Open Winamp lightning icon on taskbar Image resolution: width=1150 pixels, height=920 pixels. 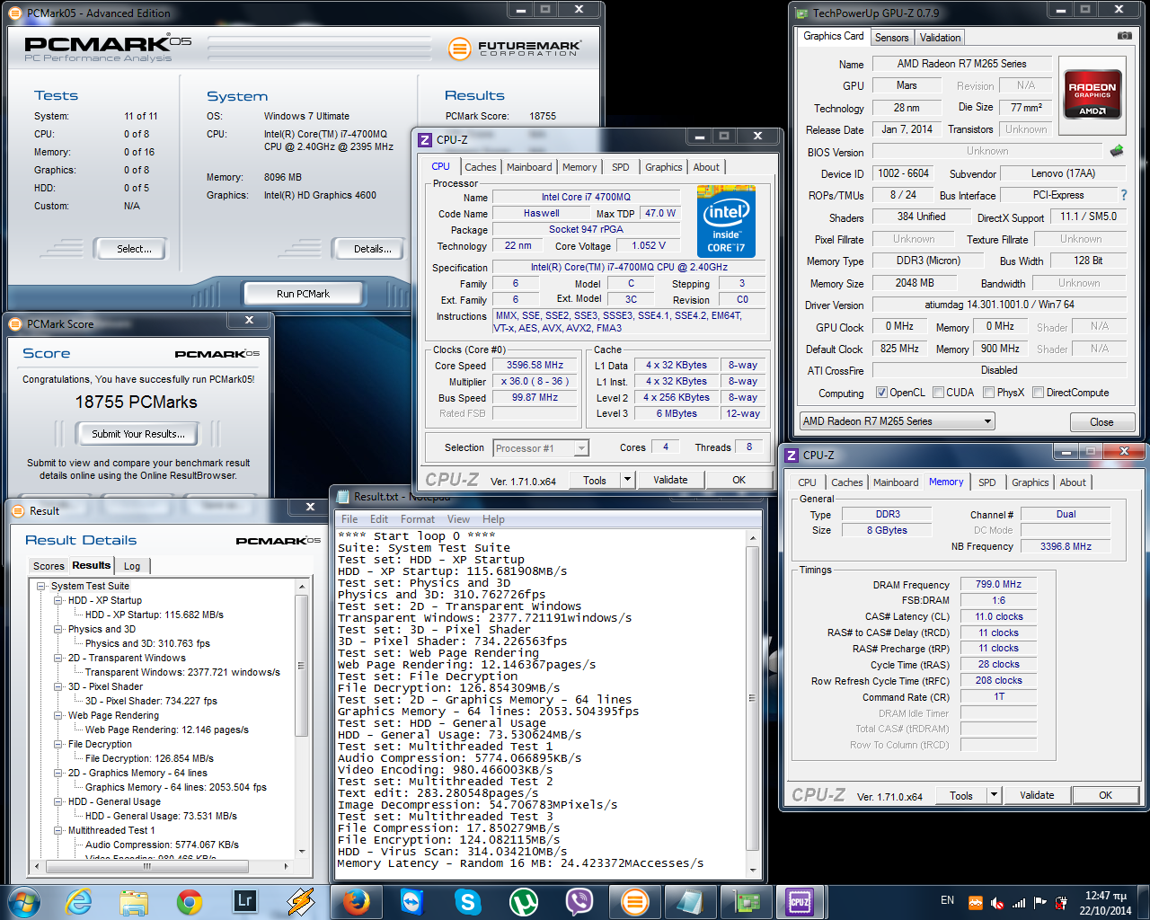coord(300,901)
